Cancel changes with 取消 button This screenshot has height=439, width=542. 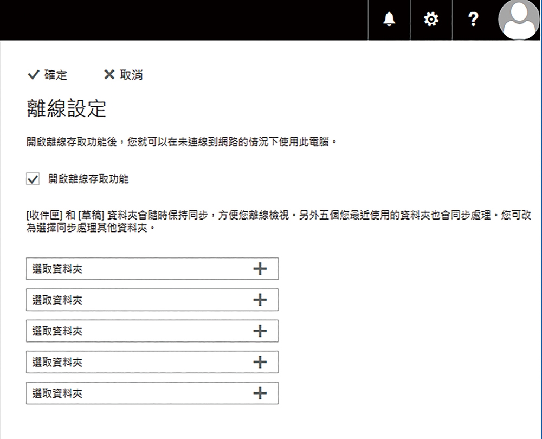(124, 75)
